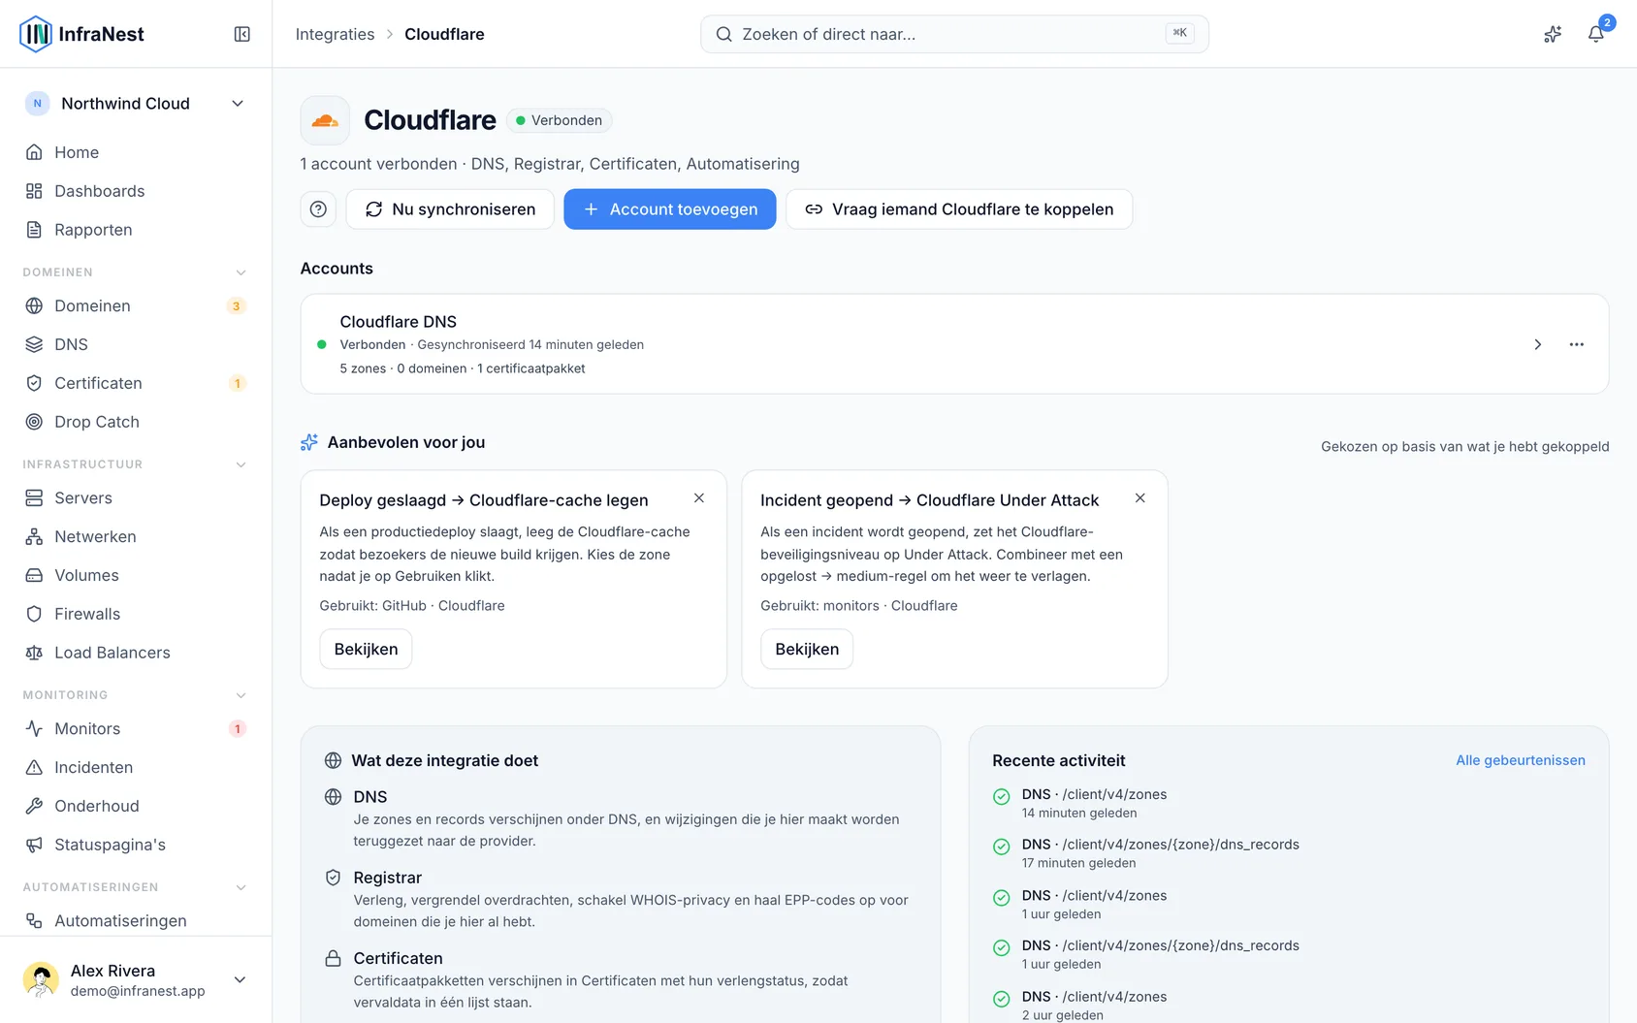1637x1023 pixels.
Task: Click the help question mark icon
Action: tap(318, 209)
